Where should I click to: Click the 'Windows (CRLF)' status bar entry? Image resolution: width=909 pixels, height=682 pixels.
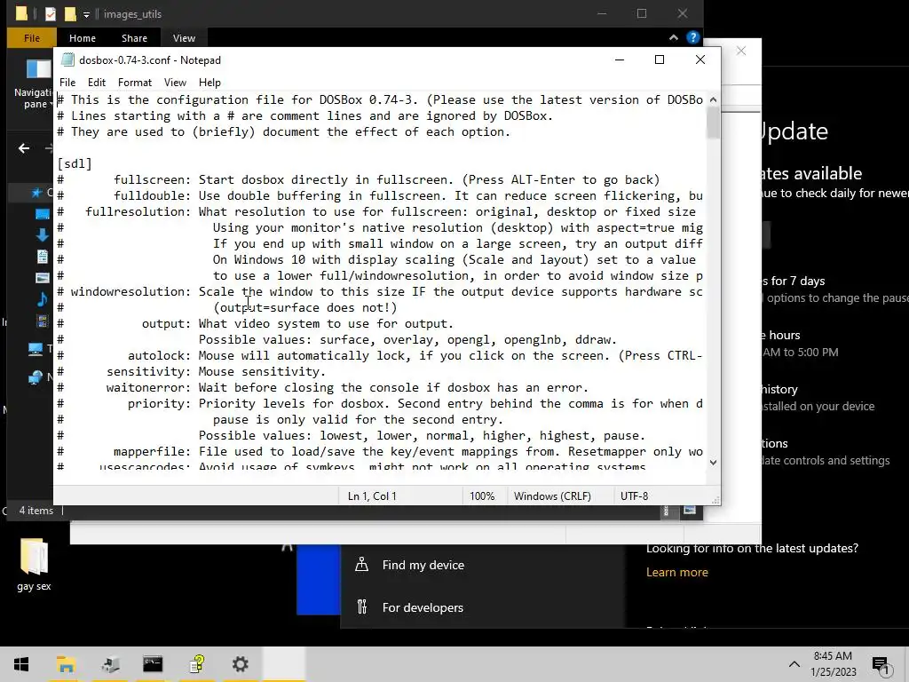[552, 496]
